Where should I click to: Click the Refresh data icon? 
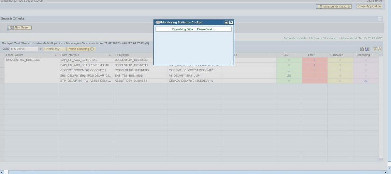click(x=367, y=49)
